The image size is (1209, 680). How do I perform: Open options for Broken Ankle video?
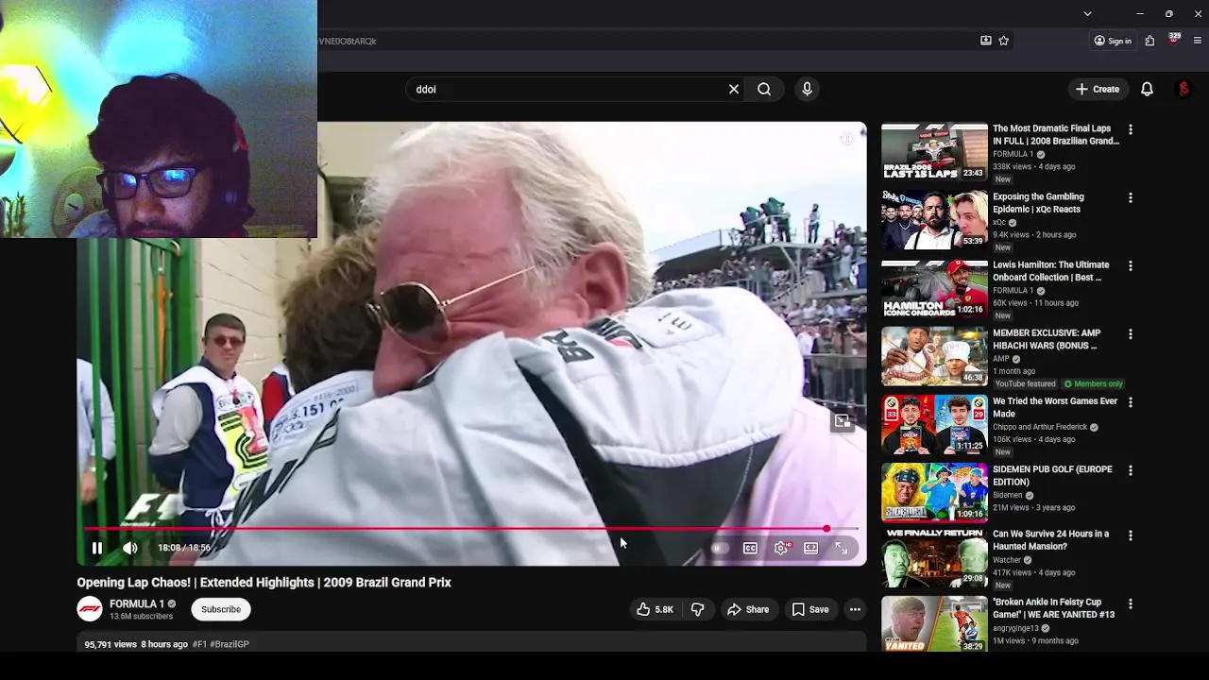[1130, 603]
